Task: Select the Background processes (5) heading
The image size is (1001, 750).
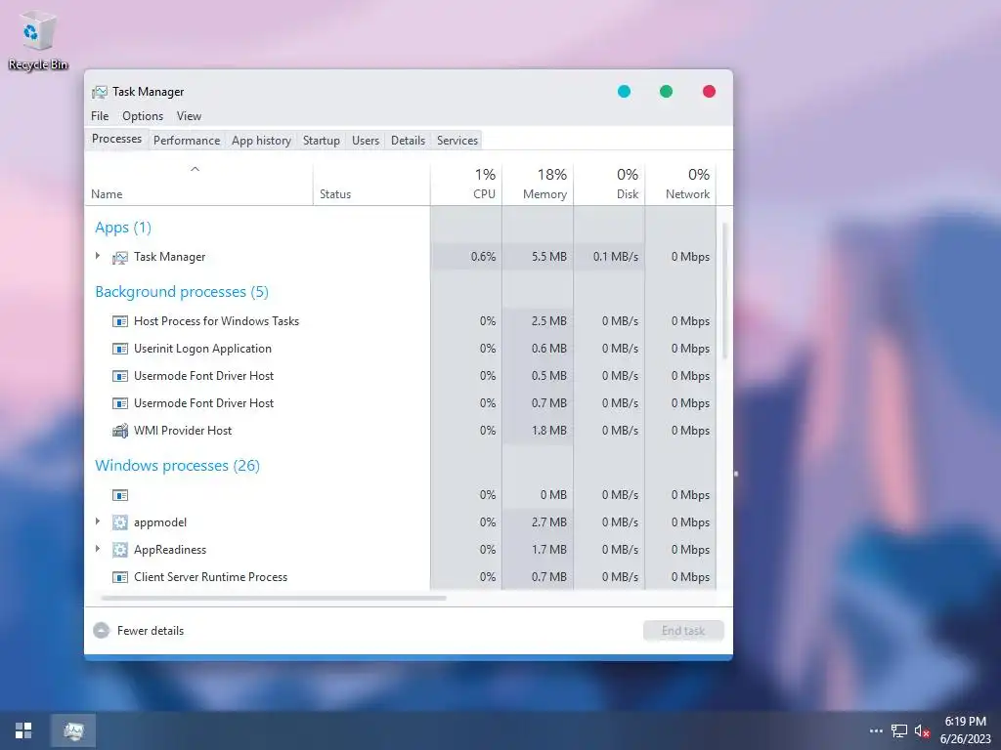Action: 182,292
